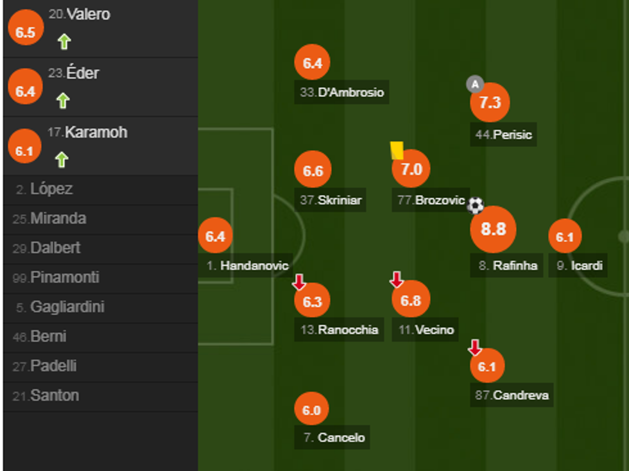Click the goal ball icon near Rafinha
Screen dimensions: 629x471
[475, 205]
